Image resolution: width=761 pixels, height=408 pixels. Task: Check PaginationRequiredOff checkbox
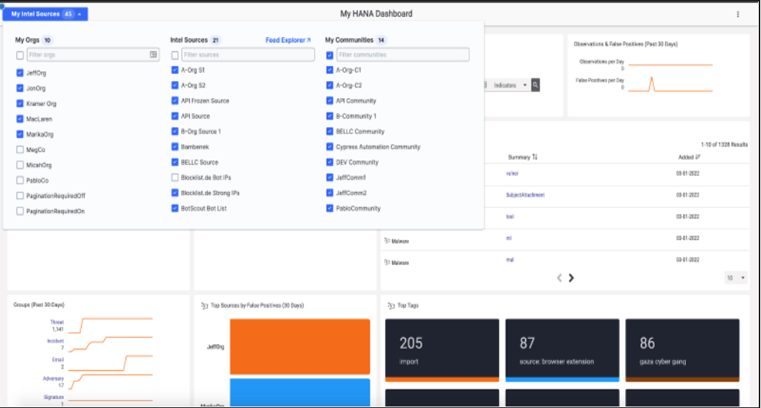tap(20, 195)
